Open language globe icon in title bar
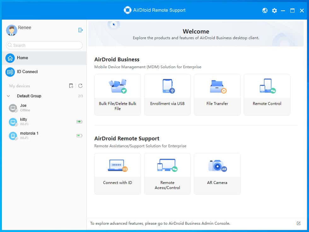Screen dimensions: 309x232 [x=265, y=10]
